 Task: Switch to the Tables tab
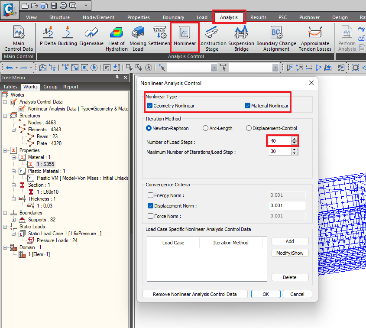(10, 87)
